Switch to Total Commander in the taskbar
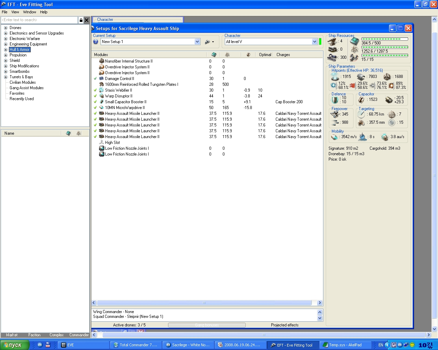The image size is (438, 350). (x=136, y=345)
